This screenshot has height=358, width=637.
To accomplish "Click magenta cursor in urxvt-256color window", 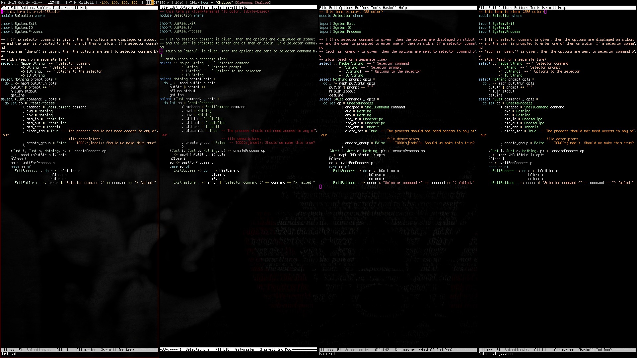I will pyautogui.click(x=2, y=12).
